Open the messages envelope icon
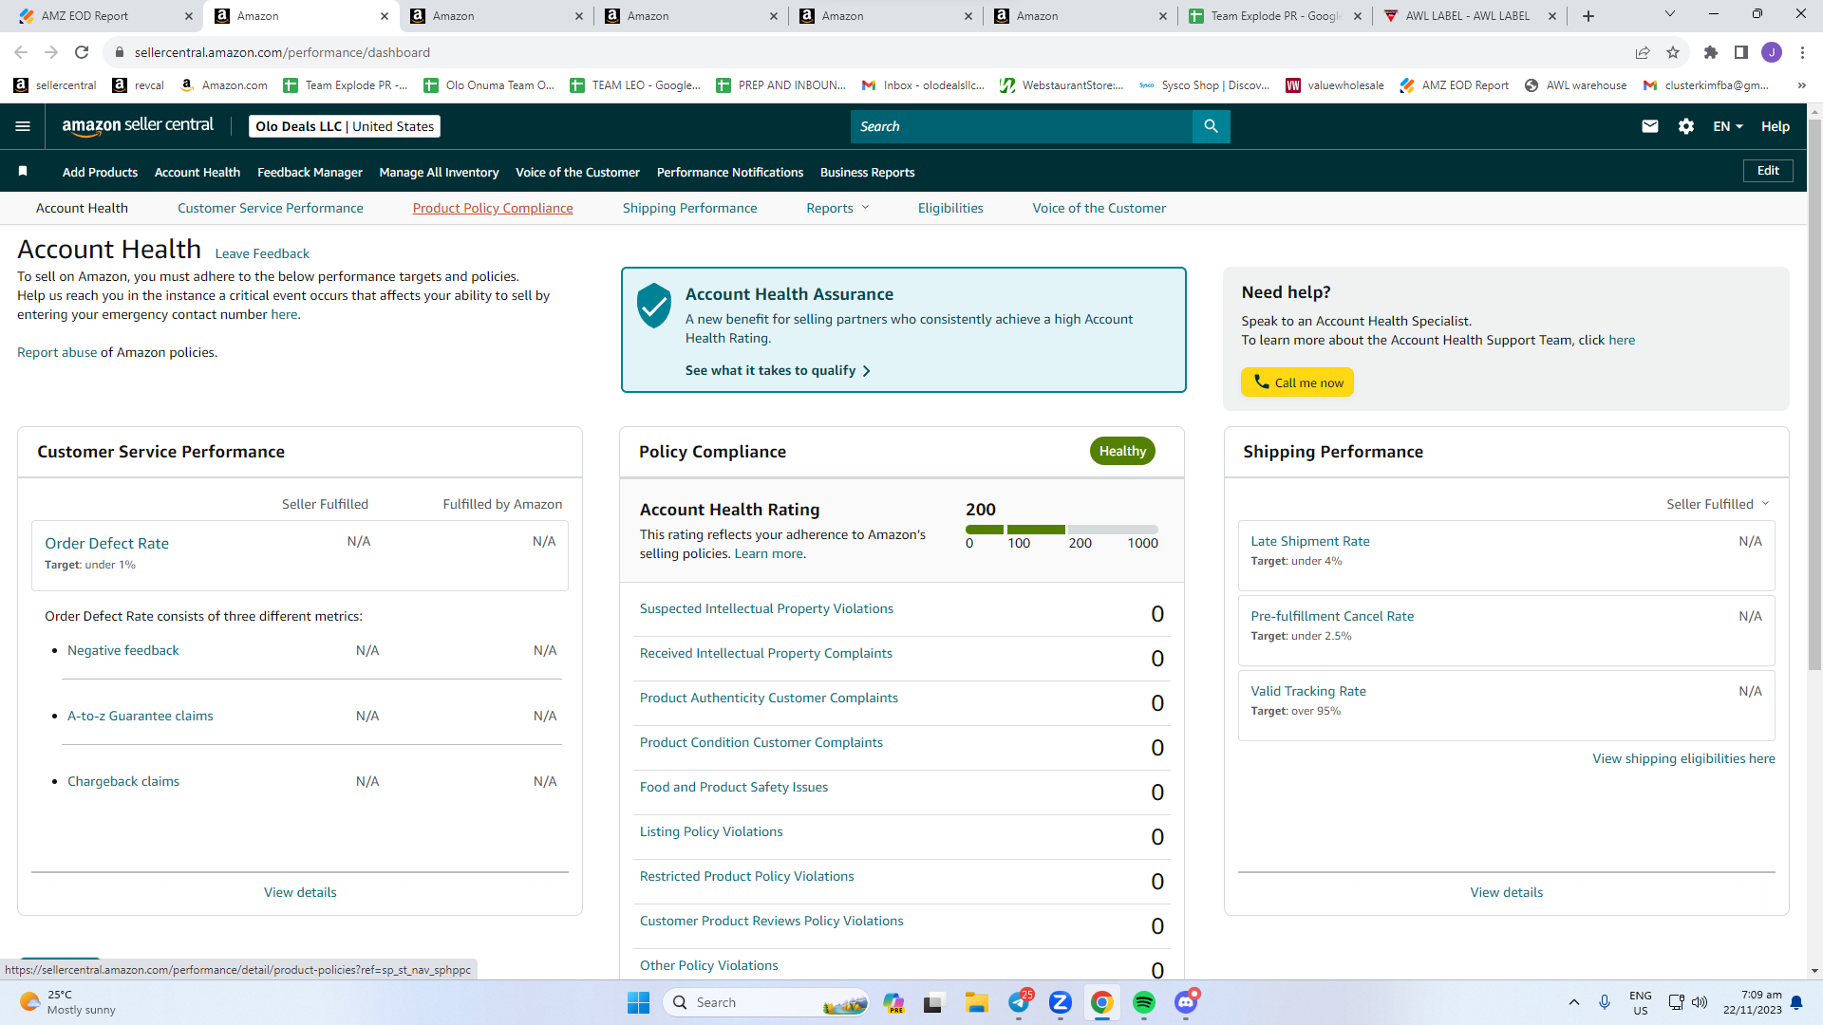The height and width of the screenshot is (1025, 1823). pyautogui.click(x=1650, y=126)
